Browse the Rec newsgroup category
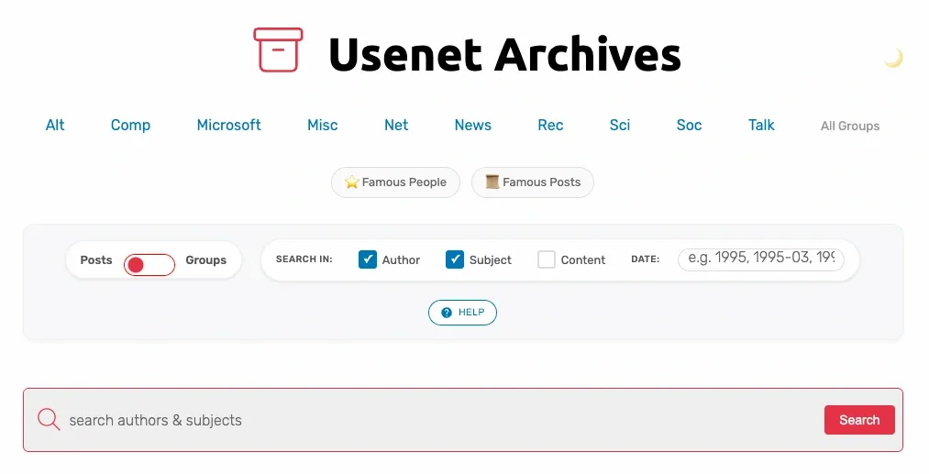Image resolution: width=929 pixels, height=474 pixels. (550, 126)
